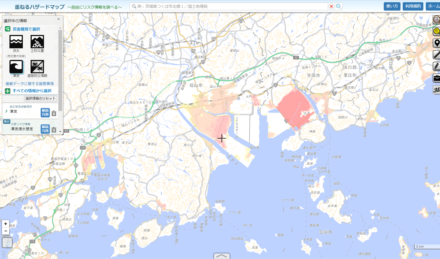Screen dimensions: 440x259
Task: Expand すべての情報から選択 section
Action: pyautogui.click(x=32, y=91)
